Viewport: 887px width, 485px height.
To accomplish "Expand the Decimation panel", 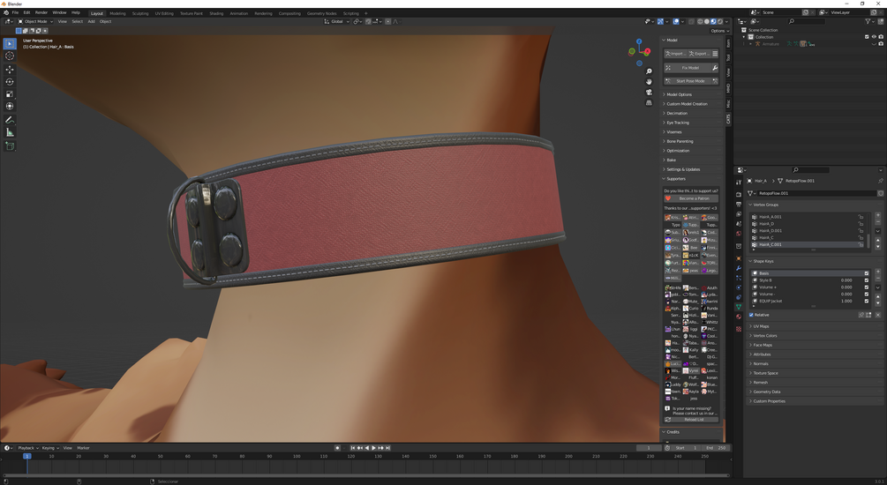I will pos(677,114).
